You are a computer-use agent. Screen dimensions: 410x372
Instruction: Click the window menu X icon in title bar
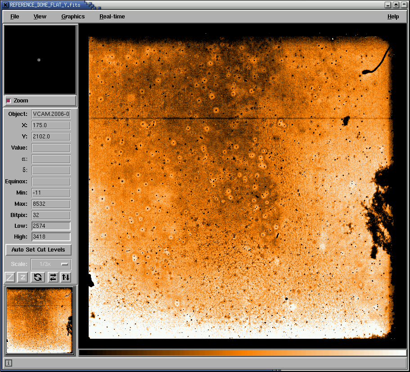[x=5, y=4]
